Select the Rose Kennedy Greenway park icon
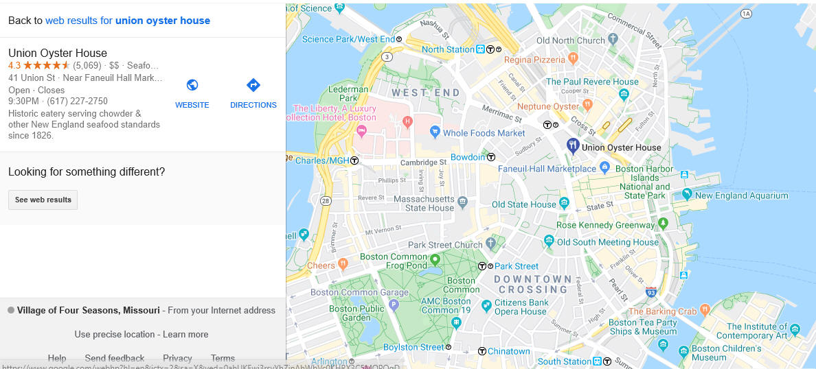816x369 pixels. [x=662, y=224]
